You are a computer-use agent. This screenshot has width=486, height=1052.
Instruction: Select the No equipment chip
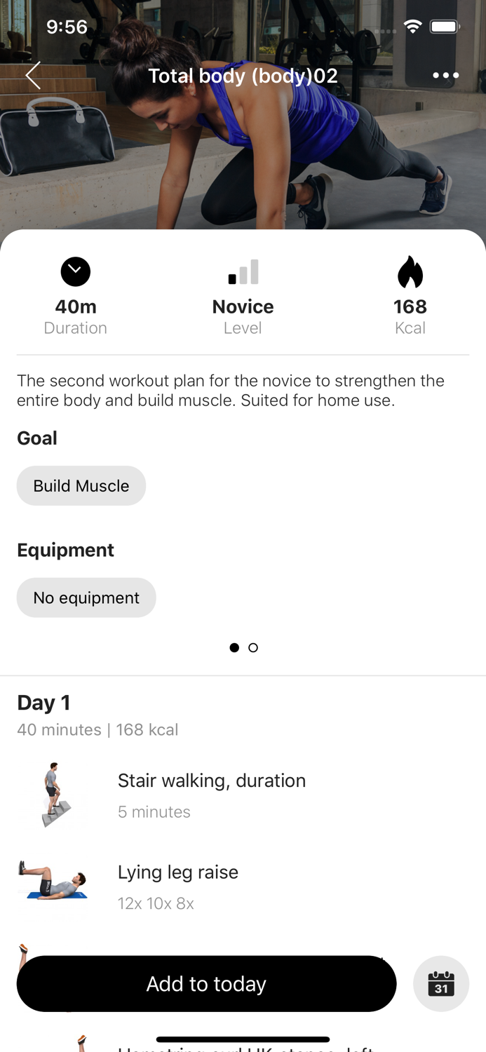pos(86,598)
